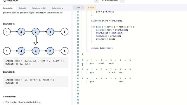This screenshot has height=105, width=187.
Task: Click the Example 2 input code block
Action: pyautogui.click(x=36, y=81)
